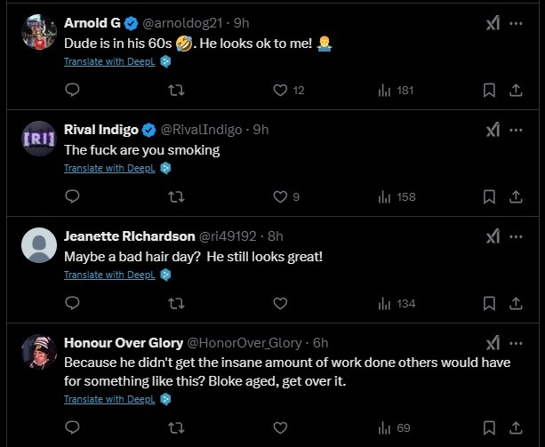Open more options for Arnold G's tweet

tap(517, 24)
